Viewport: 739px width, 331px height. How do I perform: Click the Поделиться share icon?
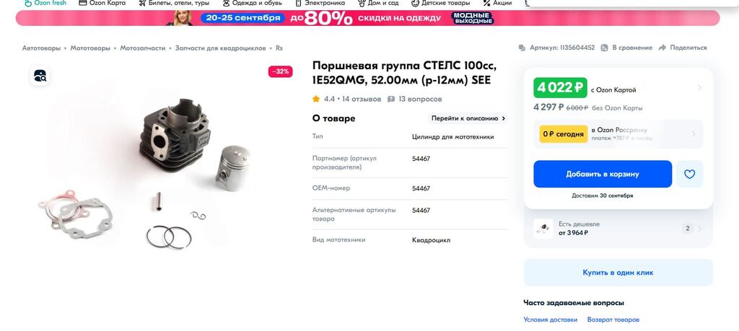663,48
